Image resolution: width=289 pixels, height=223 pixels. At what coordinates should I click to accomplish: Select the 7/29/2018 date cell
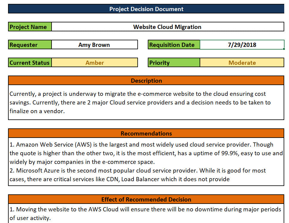pyautogui.click(x=242, y=45)
